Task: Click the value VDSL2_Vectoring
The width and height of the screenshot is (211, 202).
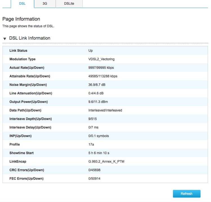Action: click(101, 59)
